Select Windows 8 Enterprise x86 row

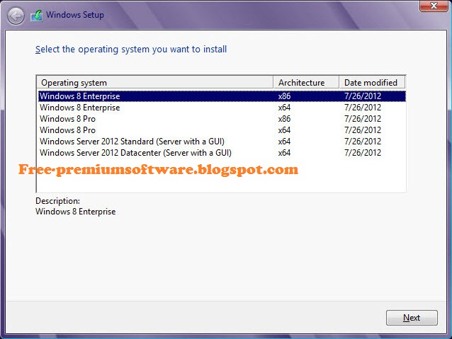(x=222, y=96)
